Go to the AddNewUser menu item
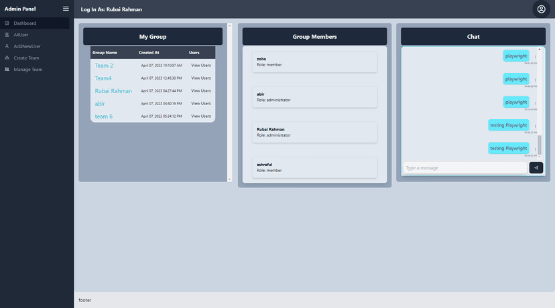The height and width of the screenshot is (308, 555). (27, 46)
